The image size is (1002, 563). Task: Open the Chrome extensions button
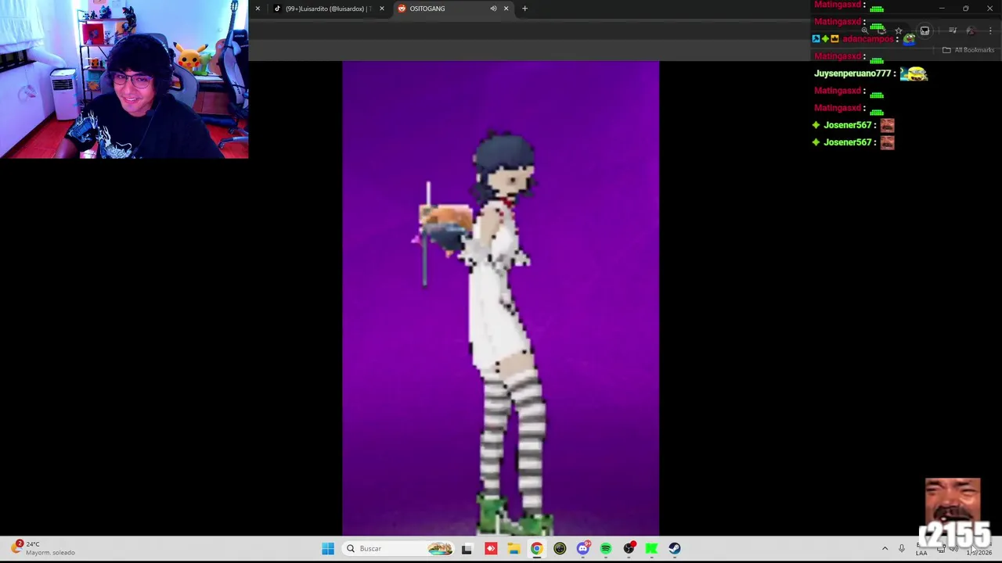coord(925,31)
